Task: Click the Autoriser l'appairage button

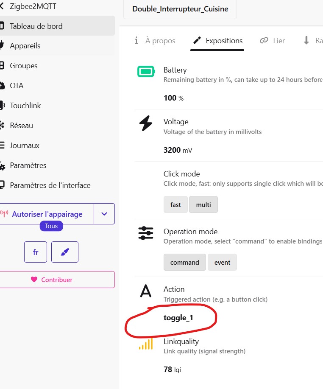Action: (x=47, y=214)
